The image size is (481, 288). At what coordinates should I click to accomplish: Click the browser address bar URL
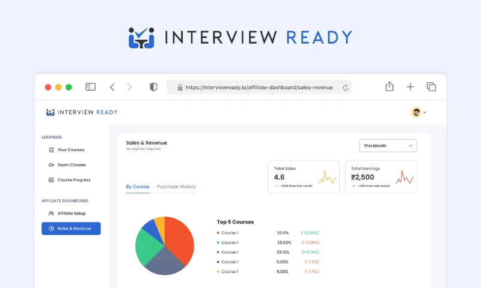tap(259, 88)
